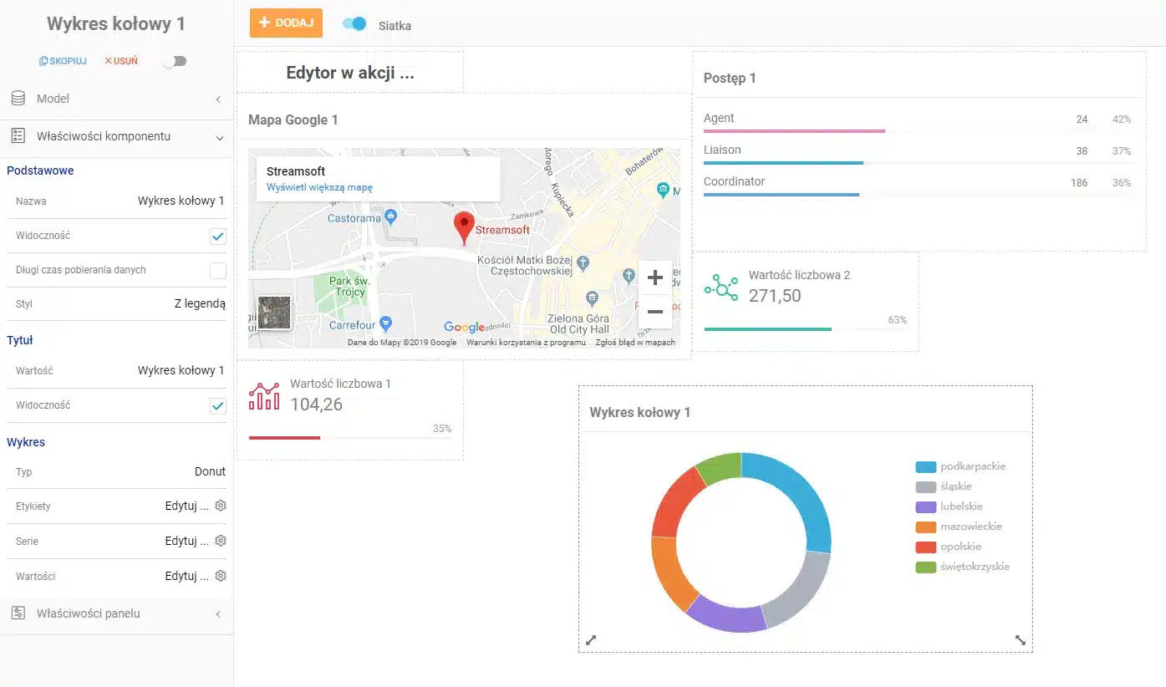Image resolution: width=1166 pixels, height=687 pixels.
Task: Click SKOPIUJ to copy the component
Action: coord(63,61)
